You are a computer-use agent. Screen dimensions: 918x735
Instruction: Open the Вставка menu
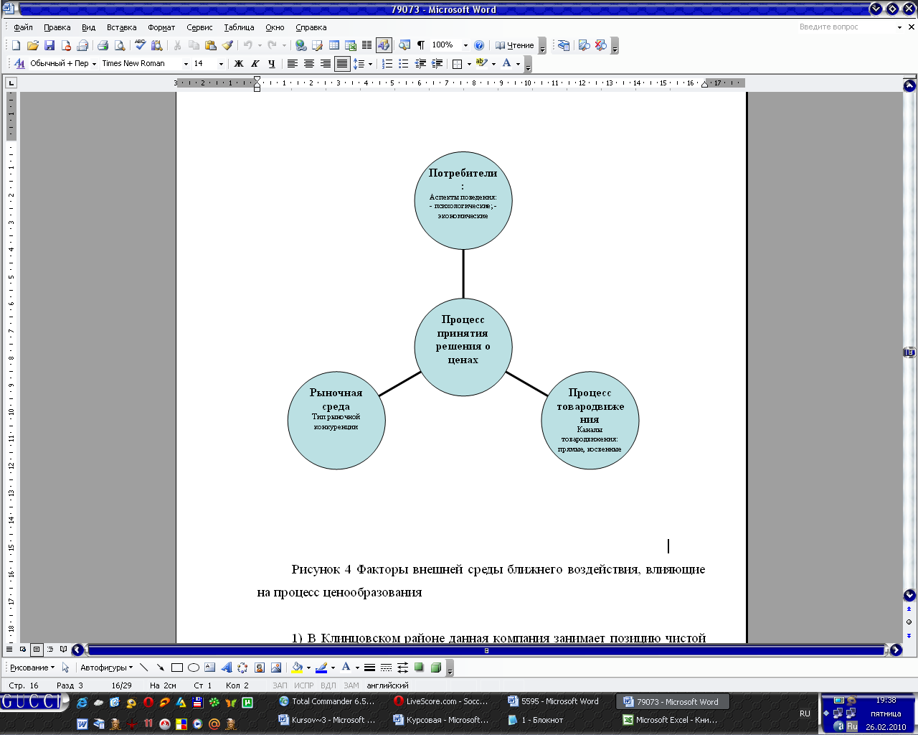click(x=121, y=27)
